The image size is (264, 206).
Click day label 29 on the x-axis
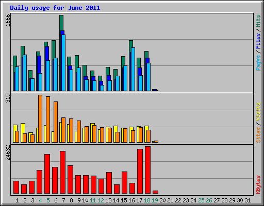[x=232, y=200]
